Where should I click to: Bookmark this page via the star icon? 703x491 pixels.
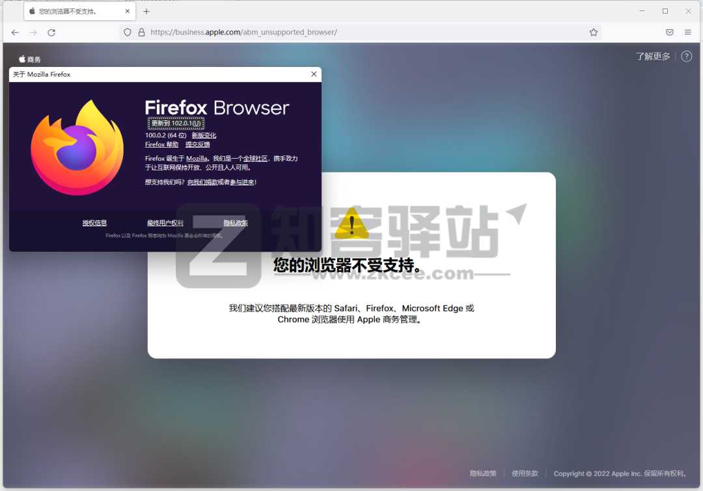(x=593, y=32)
